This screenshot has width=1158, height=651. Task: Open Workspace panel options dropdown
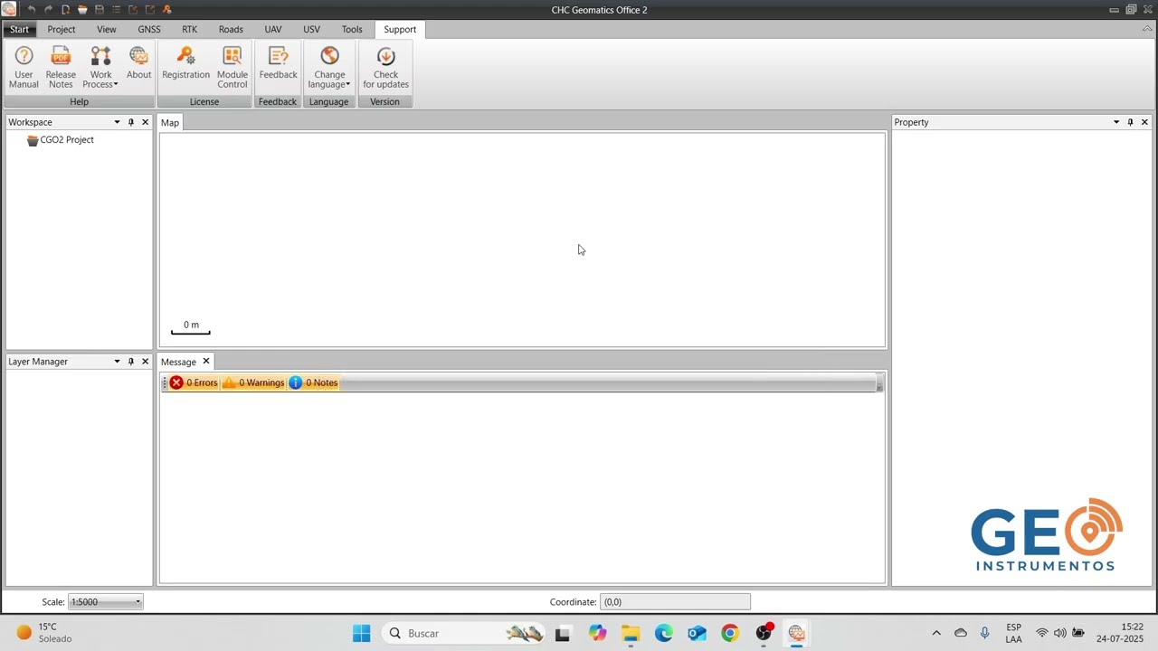(x=117, y=122)
